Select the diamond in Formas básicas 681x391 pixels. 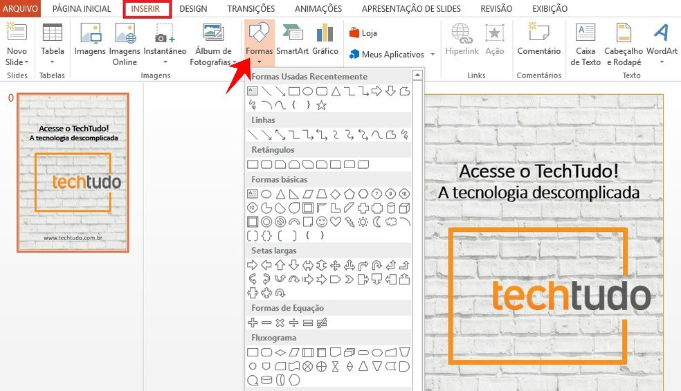[335, 194]
